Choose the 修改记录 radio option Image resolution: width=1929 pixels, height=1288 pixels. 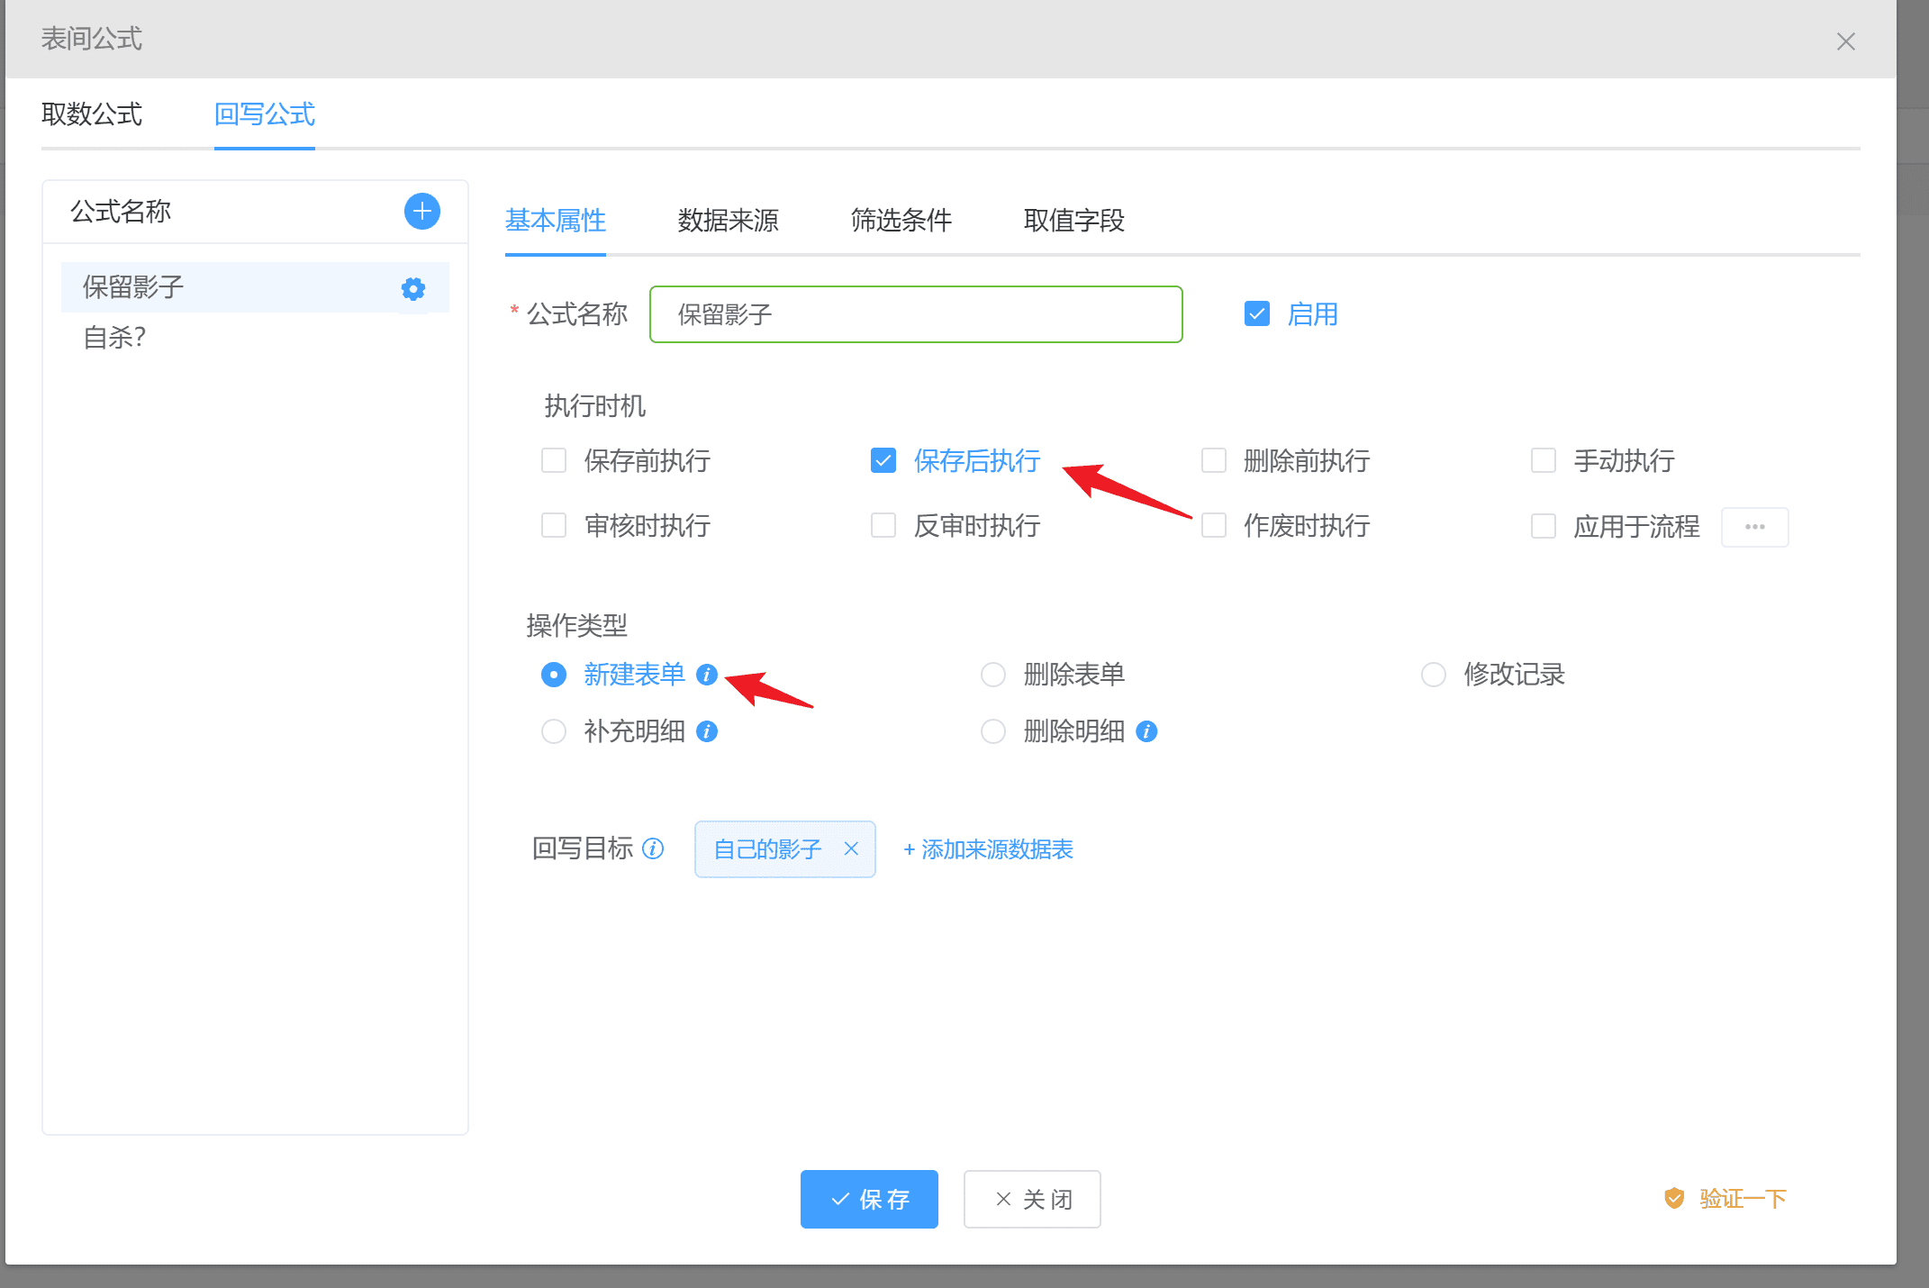(x=1434, y=675)
